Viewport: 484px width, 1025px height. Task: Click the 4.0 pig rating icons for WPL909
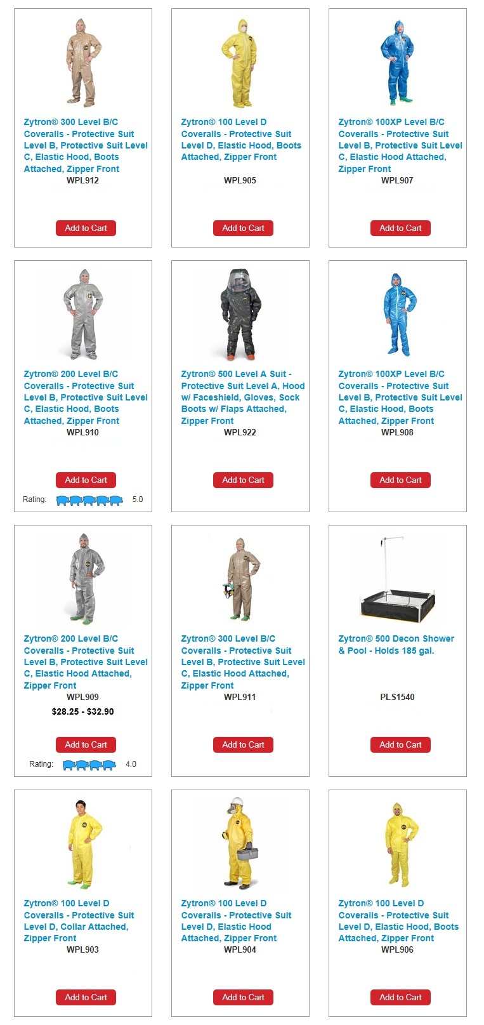[89, 765]
